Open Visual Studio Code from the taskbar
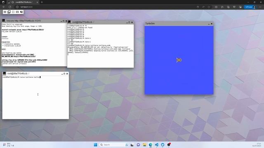 [x=157, y=145]
